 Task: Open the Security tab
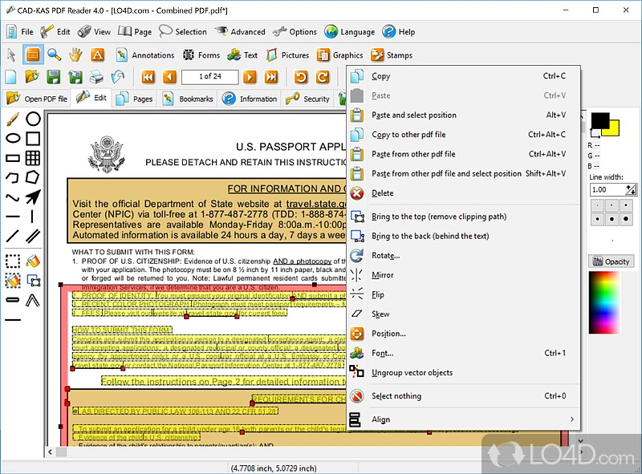coord(307,99)
